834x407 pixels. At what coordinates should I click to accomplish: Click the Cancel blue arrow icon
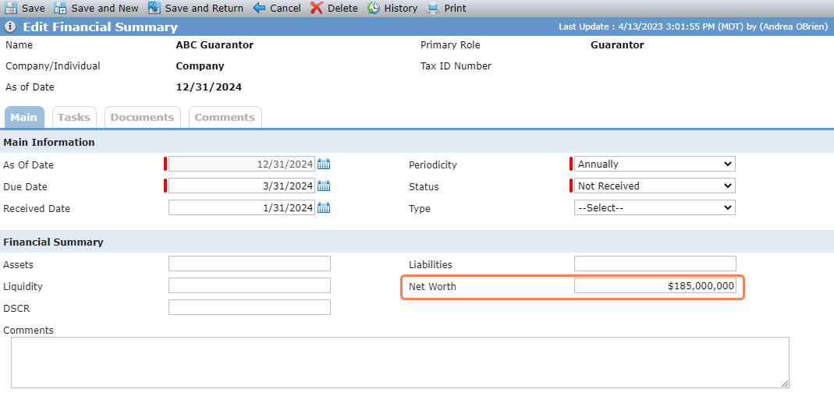(x=259, y=8)
